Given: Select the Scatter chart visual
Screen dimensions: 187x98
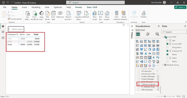Looking at the screenshot, I should [145, 49].
